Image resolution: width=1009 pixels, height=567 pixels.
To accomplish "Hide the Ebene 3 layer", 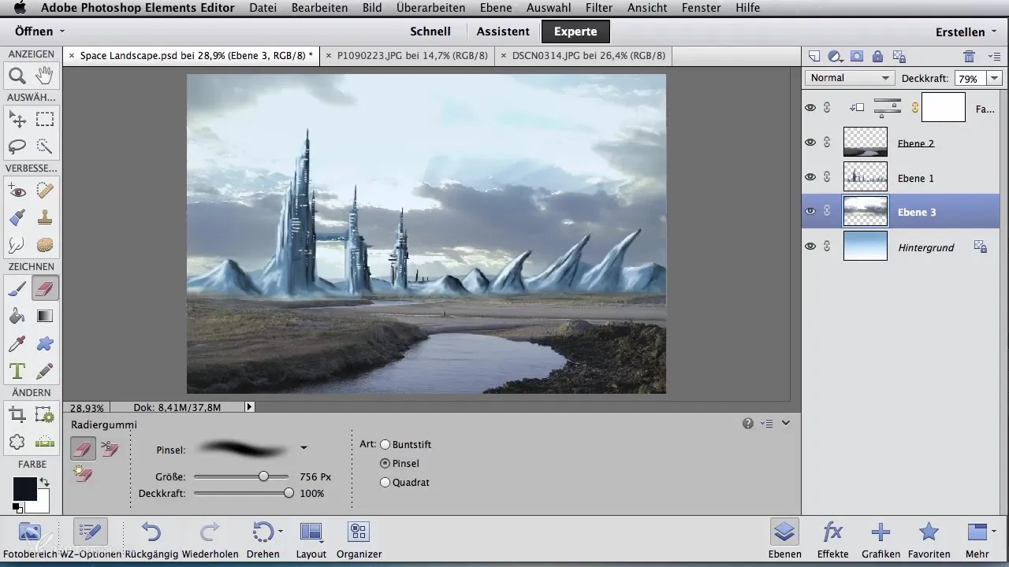I will [x=810, y=211].
